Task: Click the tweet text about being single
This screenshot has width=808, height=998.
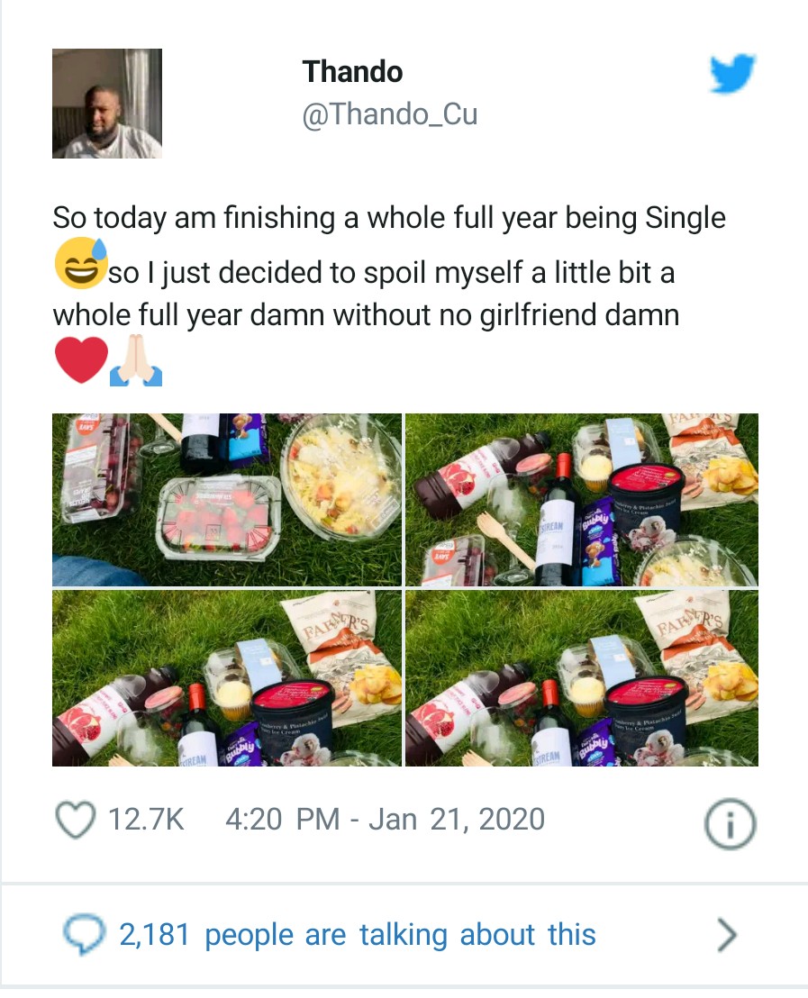Action: pyautogui.click(x=388, y=219)
